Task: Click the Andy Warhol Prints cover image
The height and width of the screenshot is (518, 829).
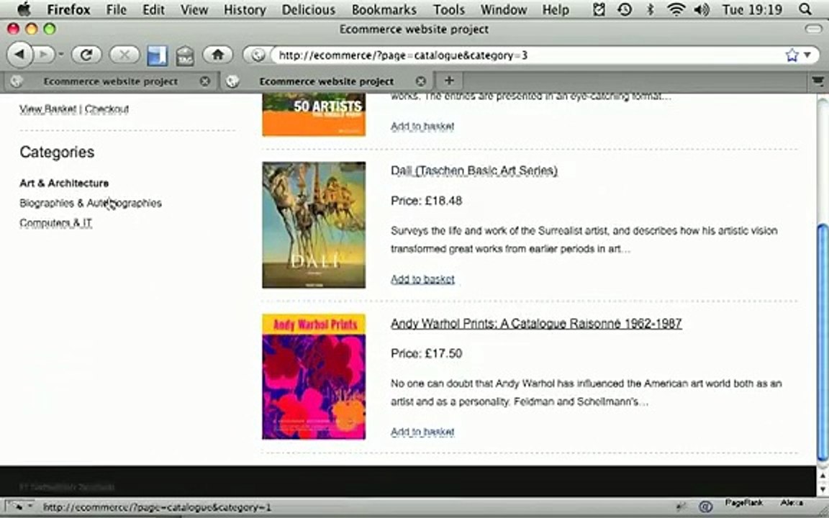Action: (x=314, y=377)
